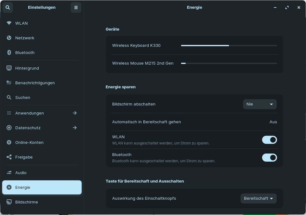
Task: Expand Anwendungen submenu arrow
Action: pos(75,113)
